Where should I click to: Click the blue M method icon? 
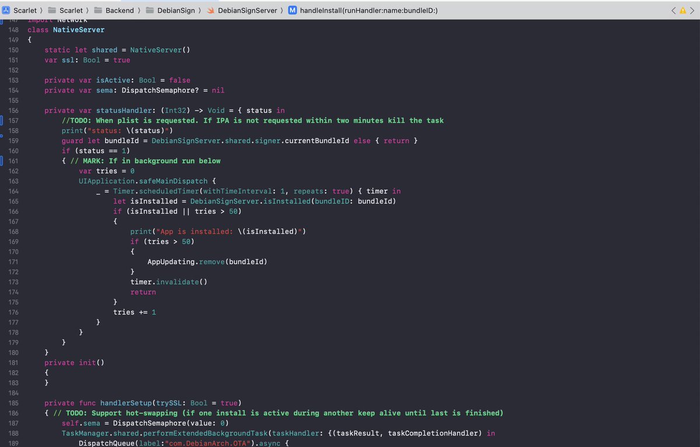tap(292, 10)
